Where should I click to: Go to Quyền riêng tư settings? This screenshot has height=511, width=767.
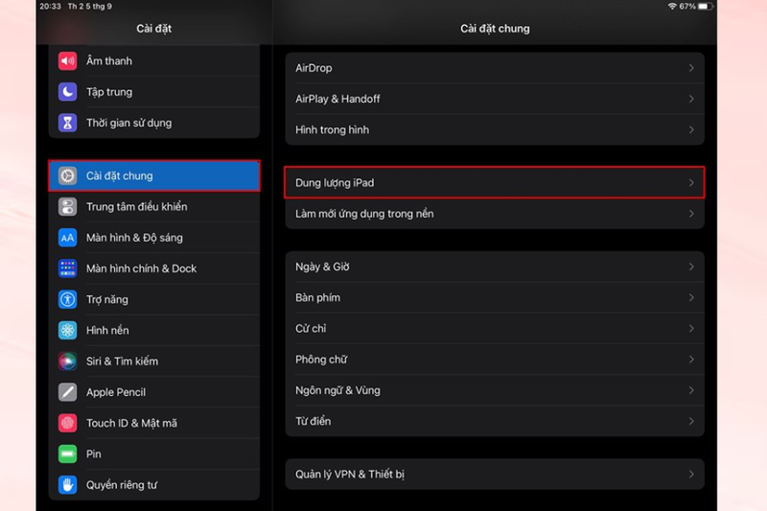(154, 484)
